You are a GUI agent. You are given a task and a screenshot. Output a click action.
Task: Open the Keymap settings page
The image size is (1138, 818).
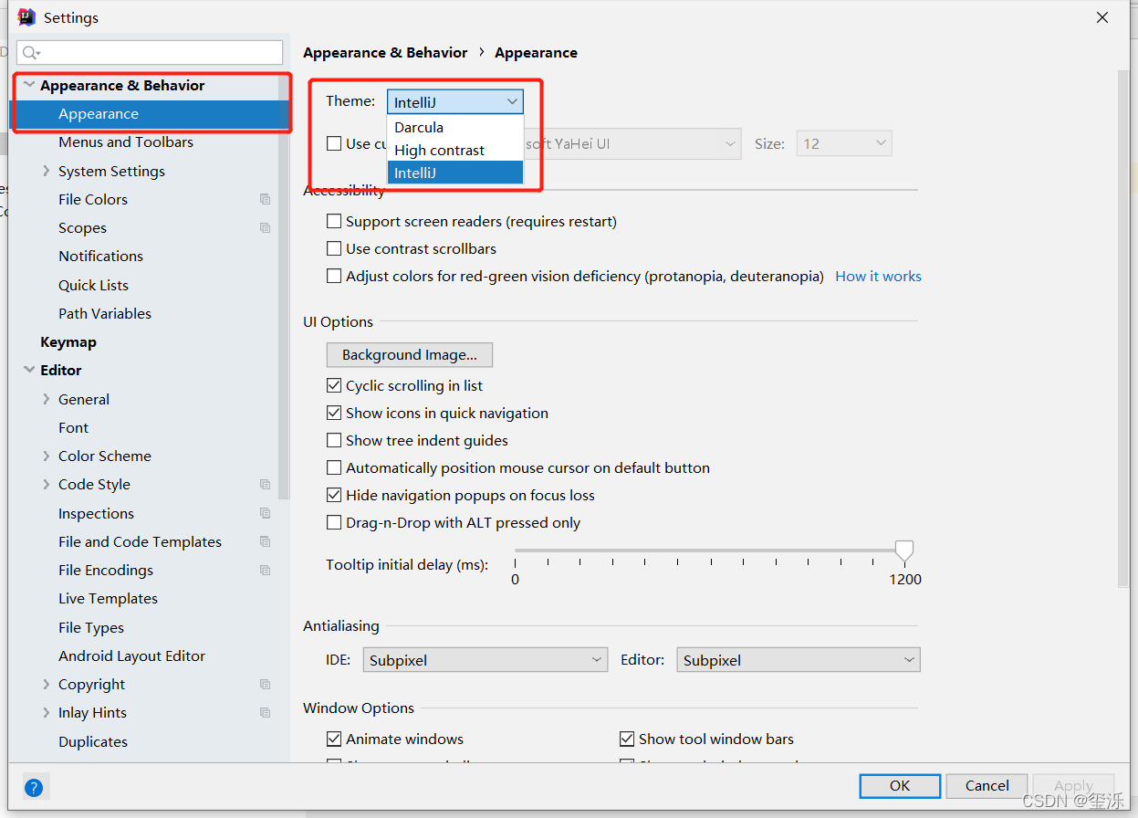click(x=68, y=341)
